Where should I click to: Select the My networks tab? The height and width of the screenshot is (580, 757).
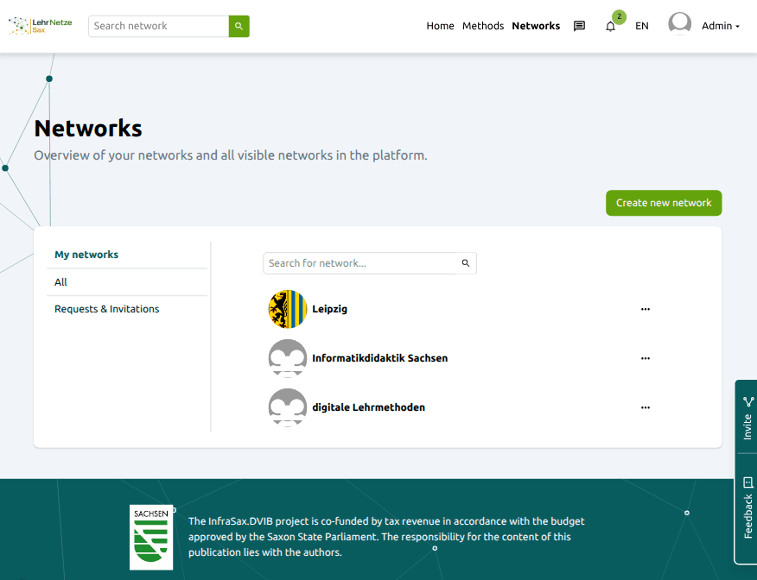pyautogui.click(x=127, y=255)
